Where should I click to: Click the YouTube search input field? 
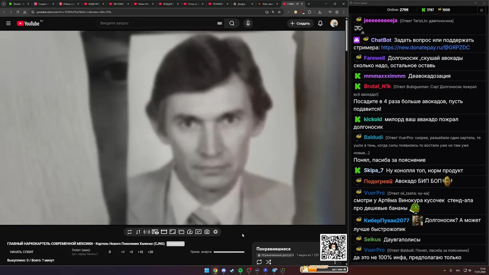(157, 23)
